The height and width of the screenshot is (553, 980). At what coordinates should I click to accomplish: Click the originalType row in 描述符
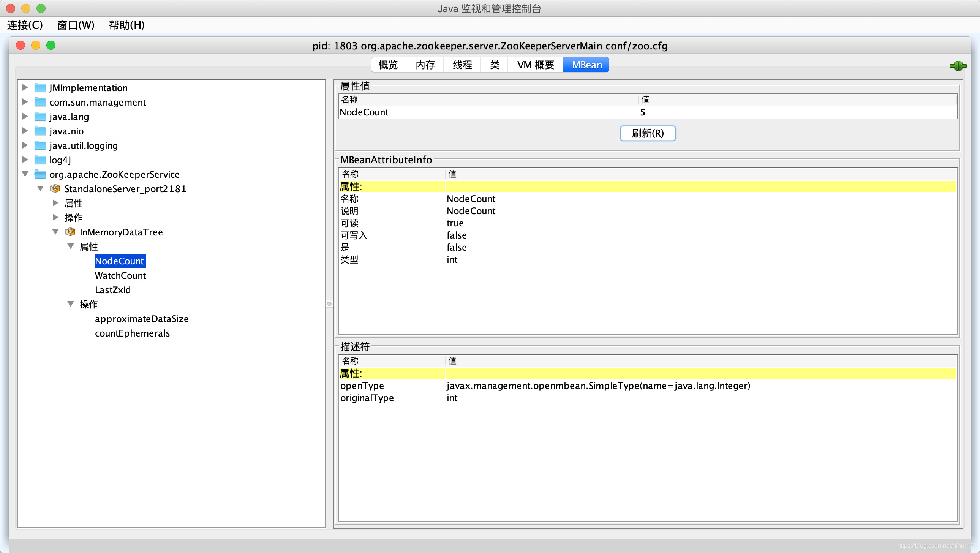(x=647, y=398)
